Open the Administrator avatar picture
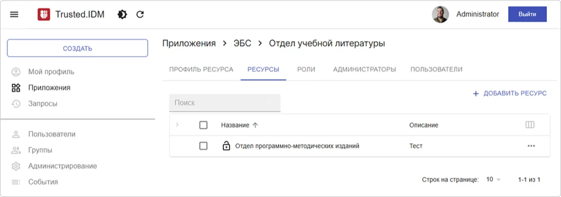The height and width of the screenshot is (197, 561). [440, 14]
